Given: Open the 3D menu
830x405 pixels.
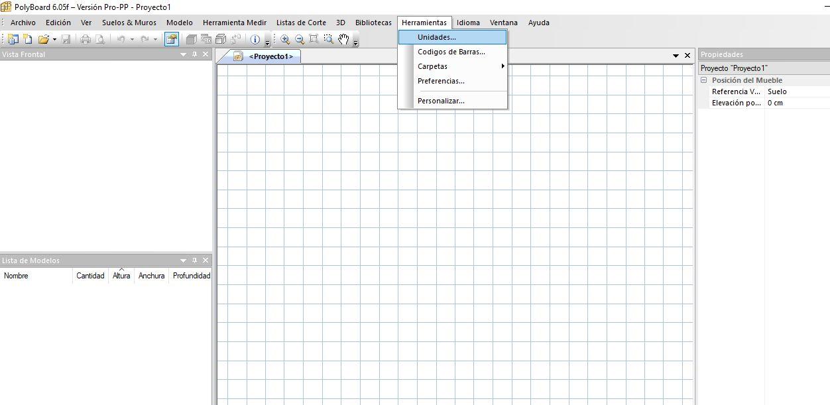Looking at the screenshot, I should 341,23.
